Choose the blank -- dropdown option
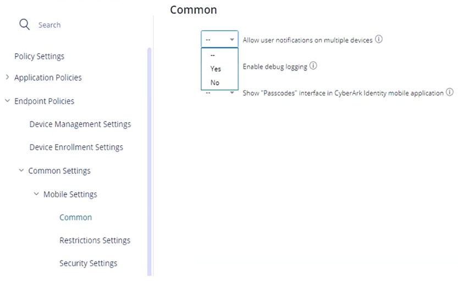 (x=212, y=55)
